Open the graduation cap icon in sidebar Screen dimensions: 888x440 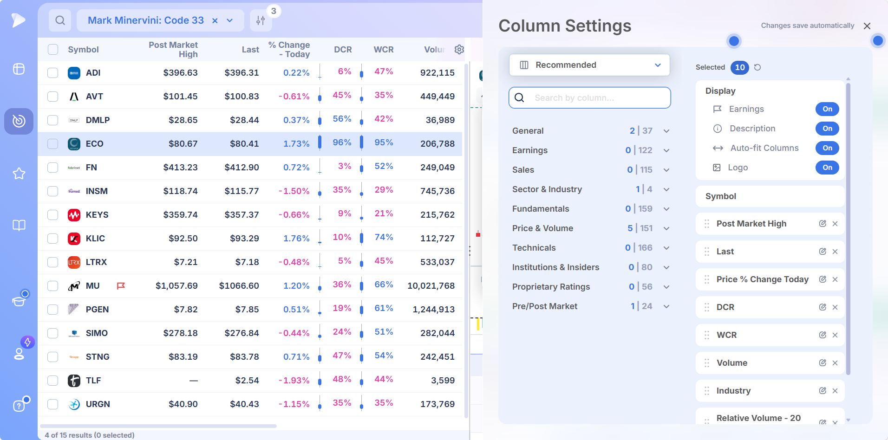pos(19,301)
